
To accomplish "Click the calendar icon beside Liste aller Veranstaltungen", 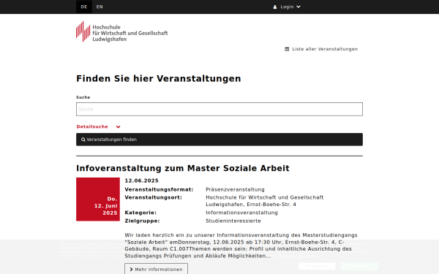I will (x=287, y=49).
